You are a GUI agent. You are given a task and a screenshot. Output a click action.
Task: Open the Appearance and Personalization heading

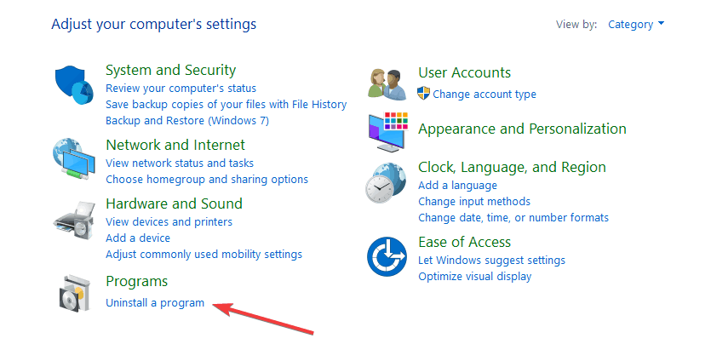[x=522, y=129]
